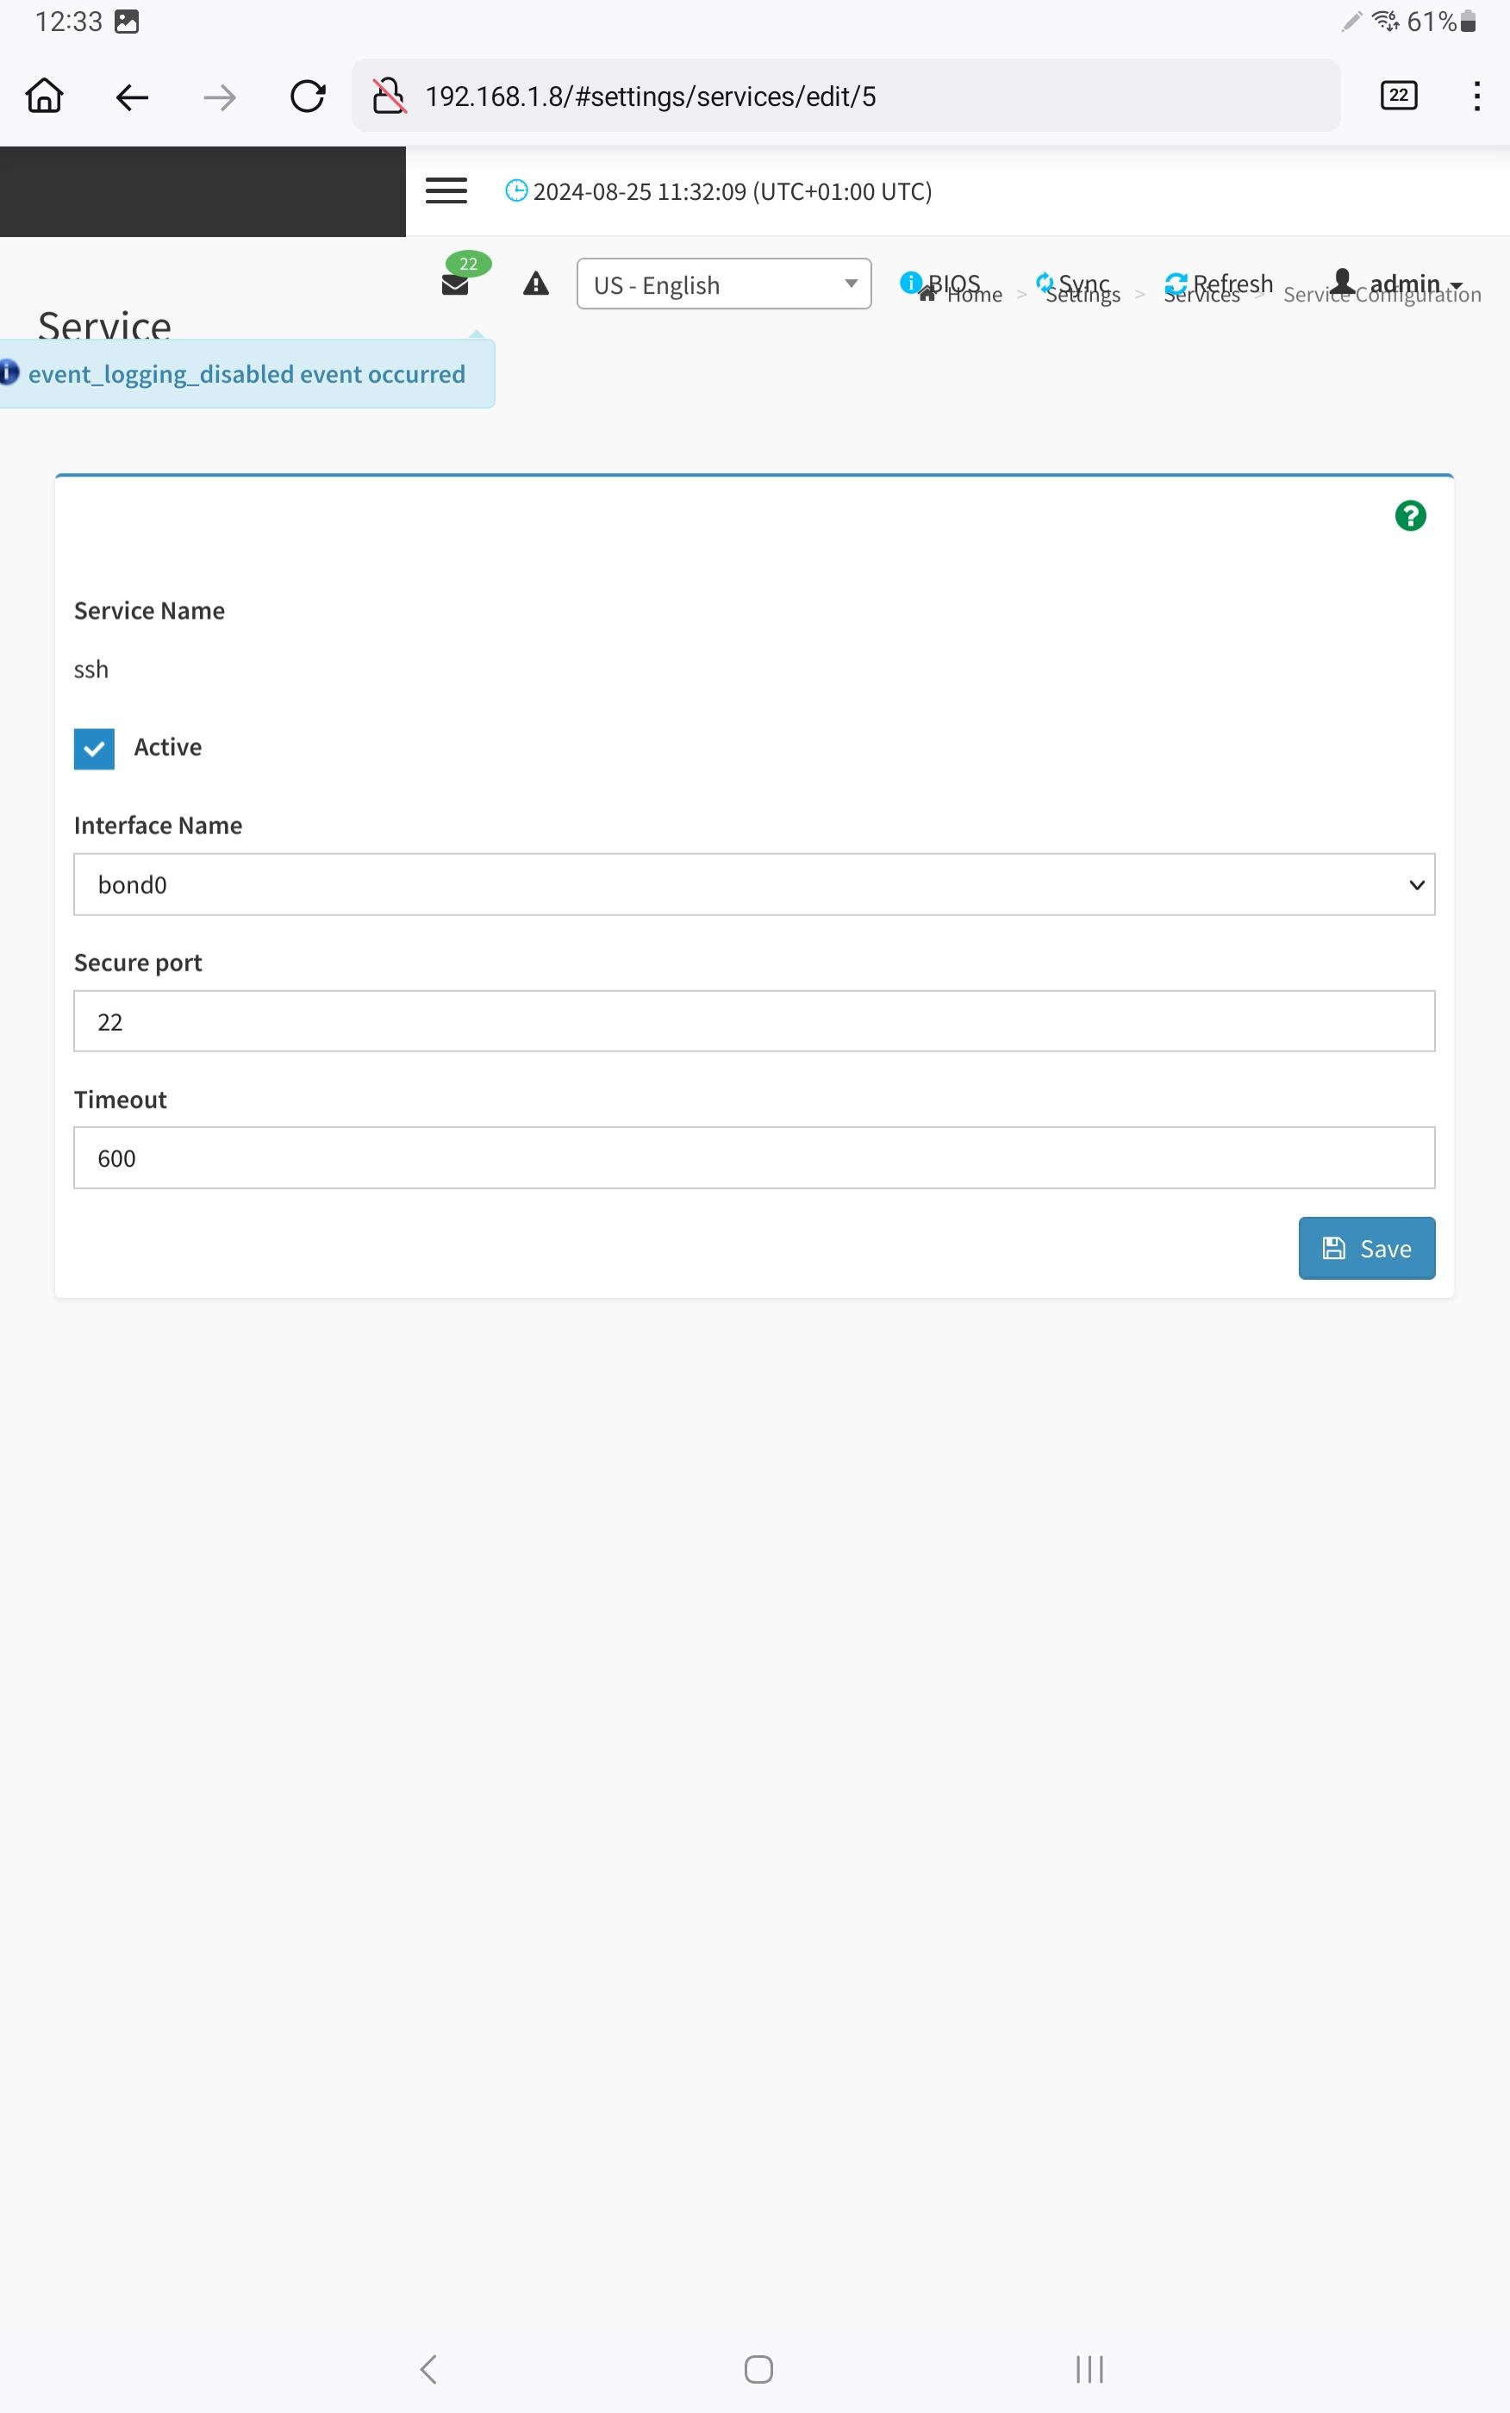Viewport: 1510px width, 2413px height.
Task: Reload the page in browser
Action: point(307,97)
